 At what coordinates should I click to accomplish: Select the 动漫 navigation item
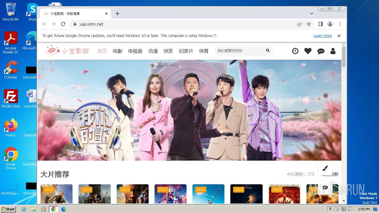[x=153, y=51]
